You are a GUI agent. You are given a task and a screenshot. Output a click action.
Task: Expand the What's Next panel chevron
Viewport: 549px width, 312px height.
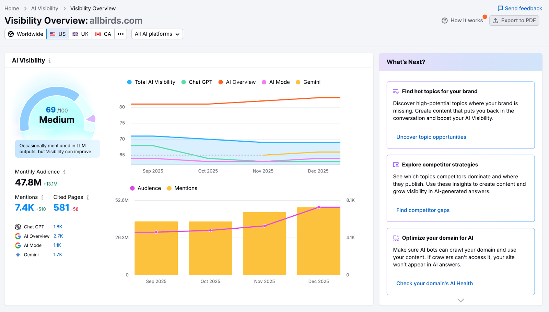coord(460,300)
